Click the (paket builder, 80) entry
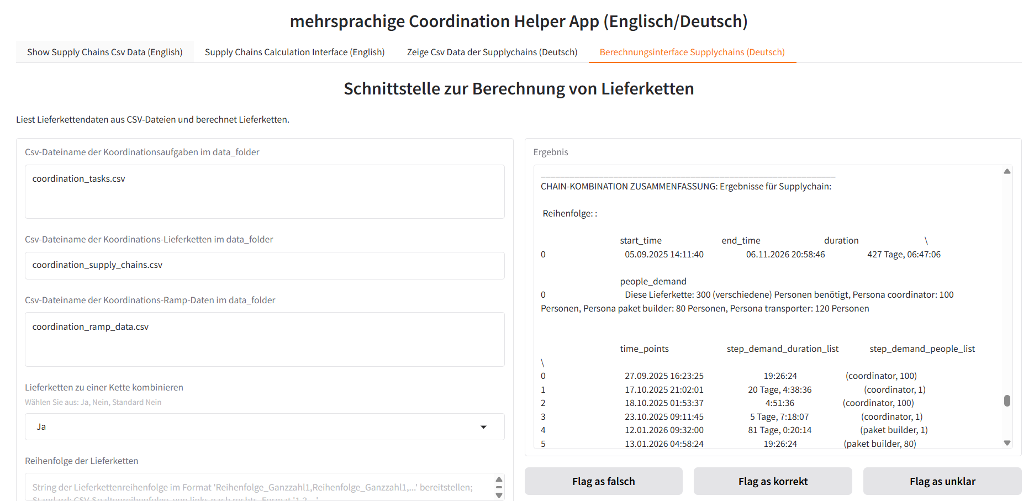This screenshot has height=501, width=1034. tap(880, 444)
